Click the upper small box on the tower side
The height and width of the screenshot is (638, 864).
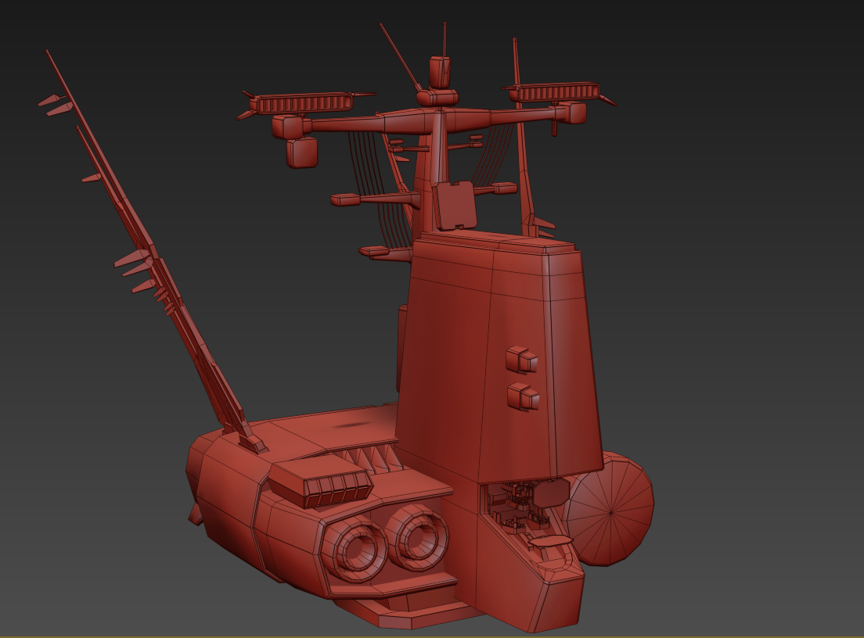pos(522,360)
